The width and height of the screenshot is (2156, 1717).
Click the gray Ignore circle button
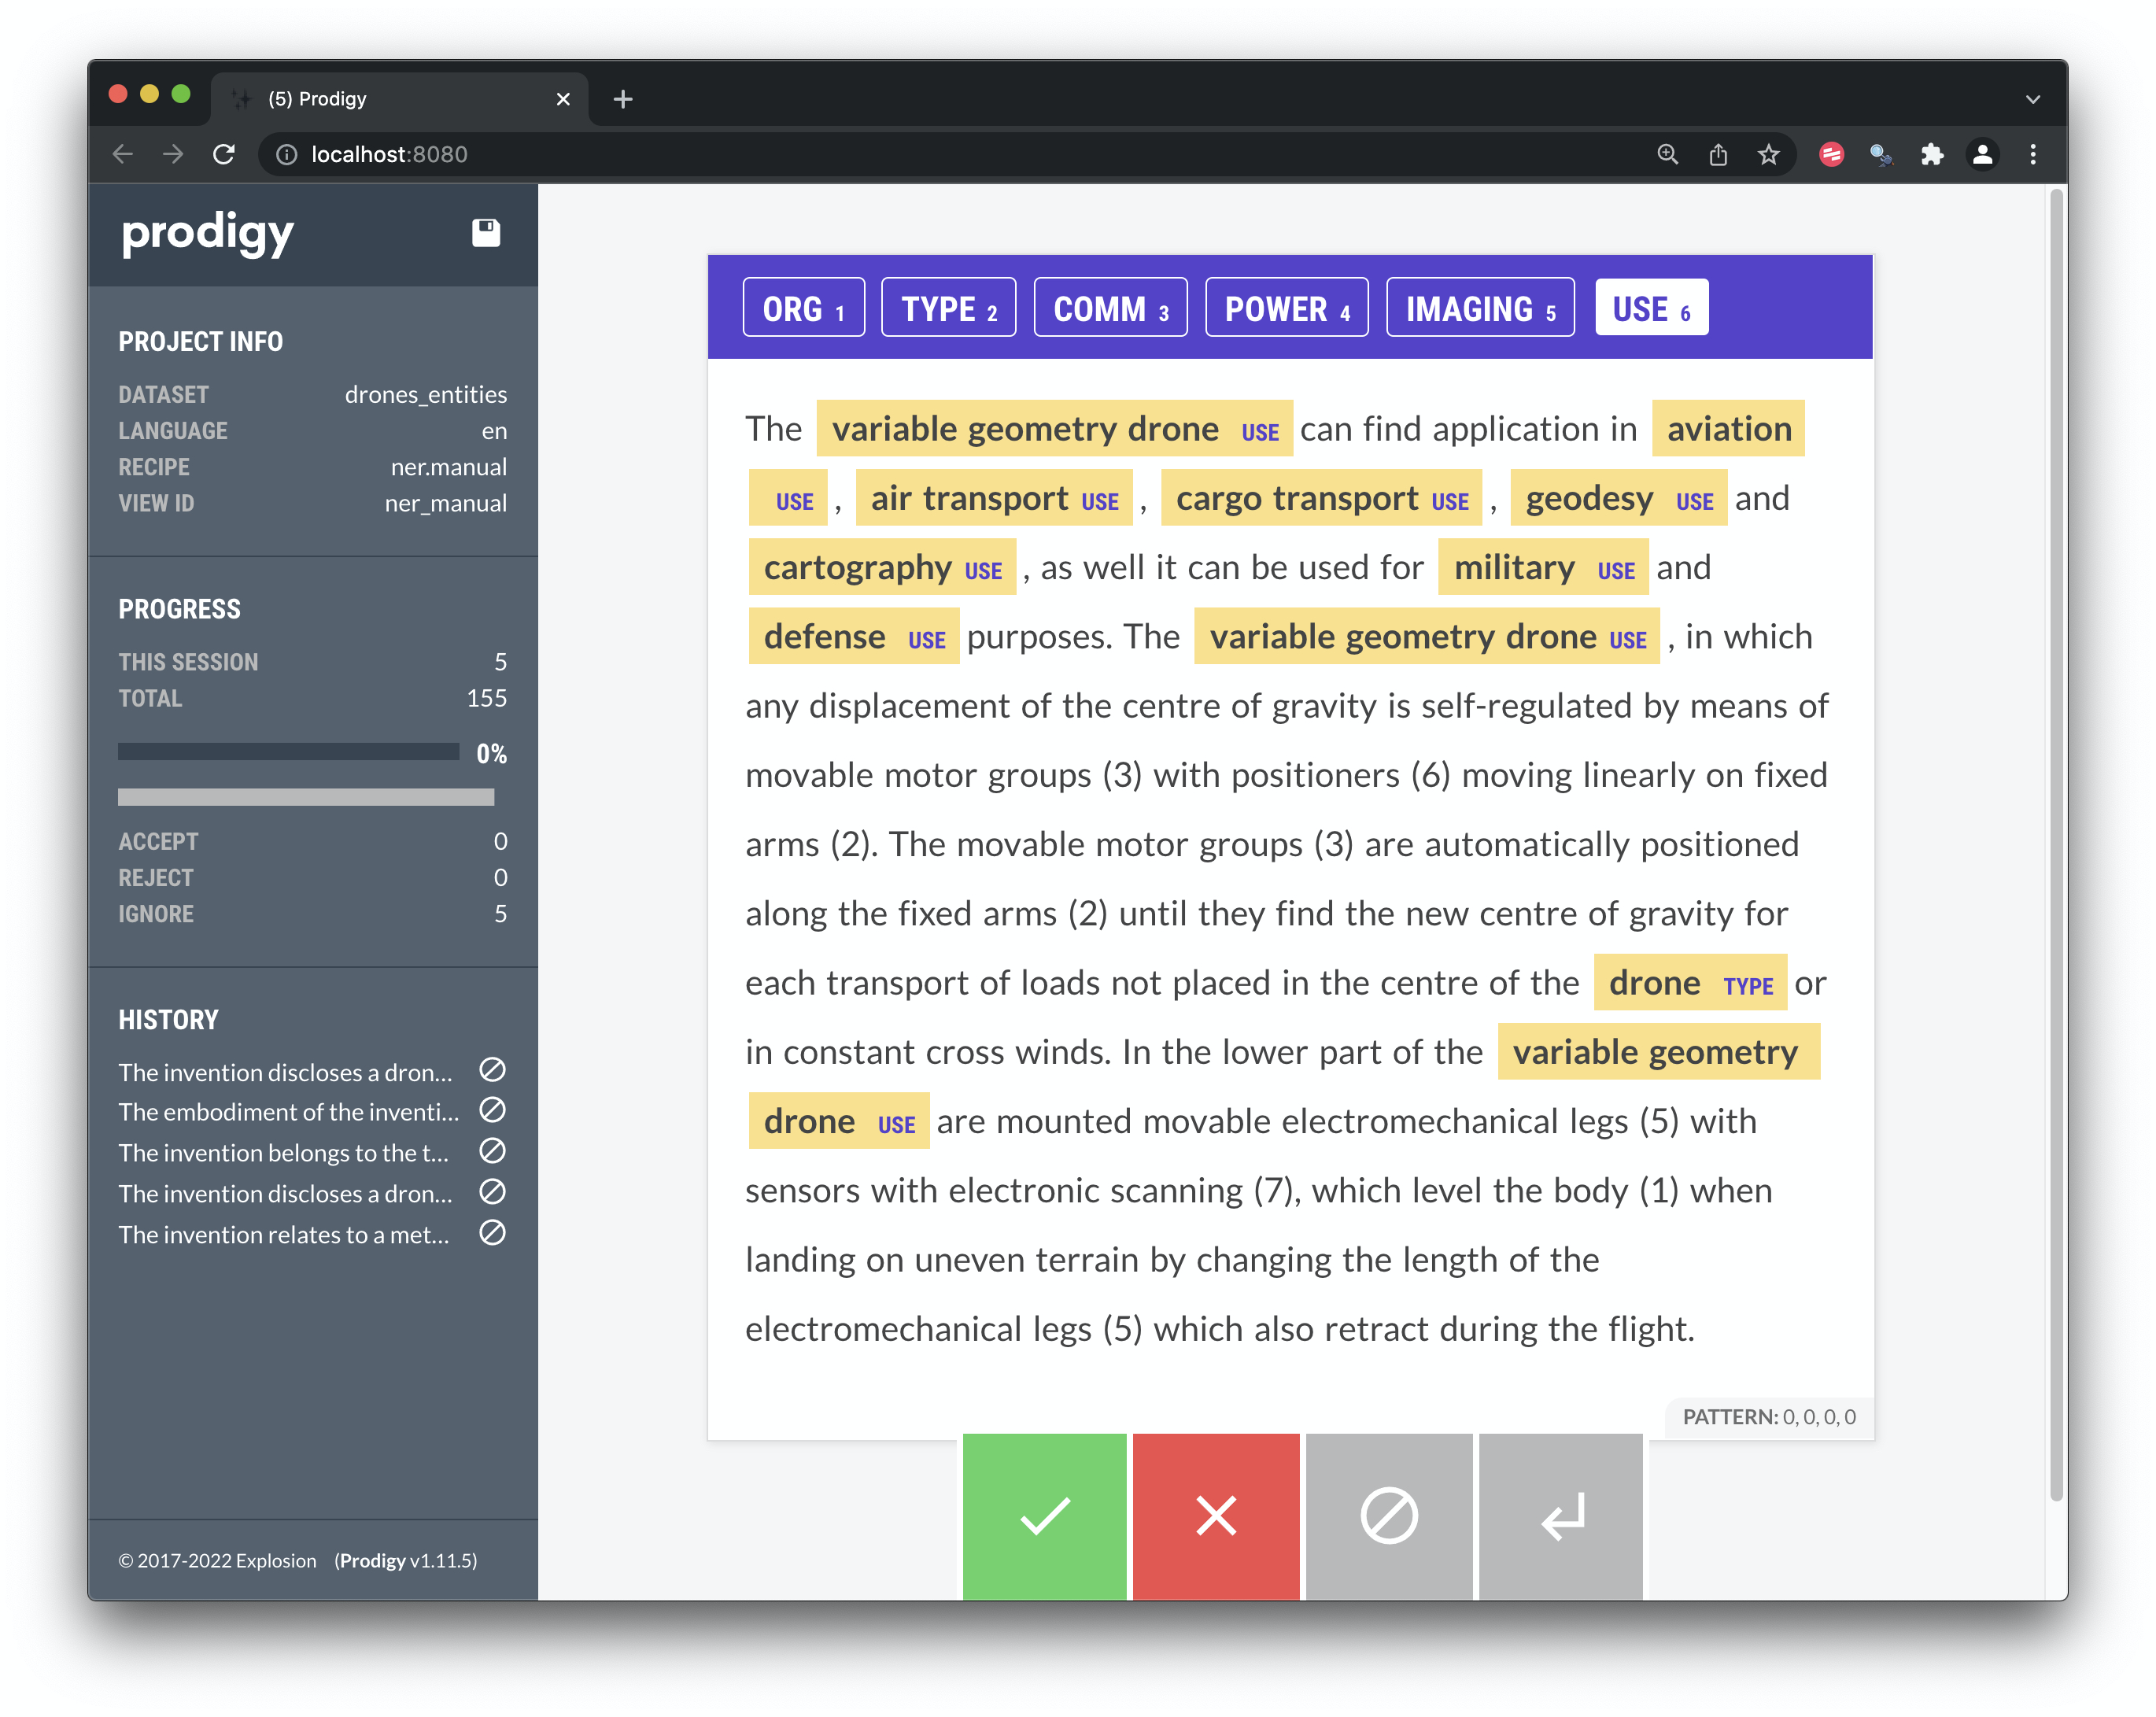click(1387, 1510)
